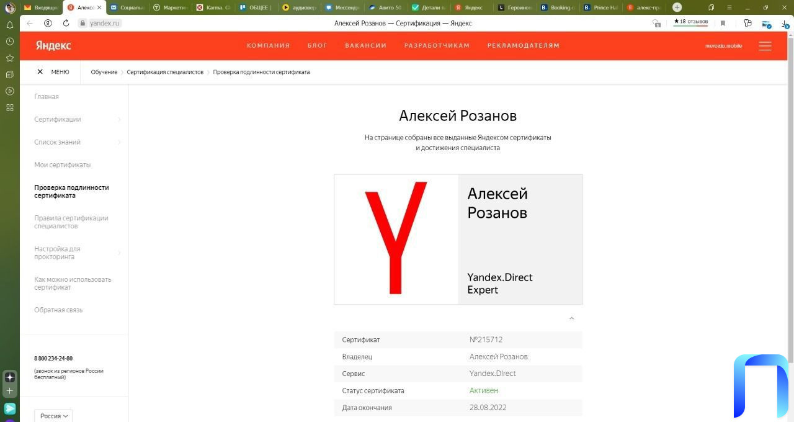Open Мои сертификаты in side menu
Screen dimensions: 794x422
coord(62,165)
